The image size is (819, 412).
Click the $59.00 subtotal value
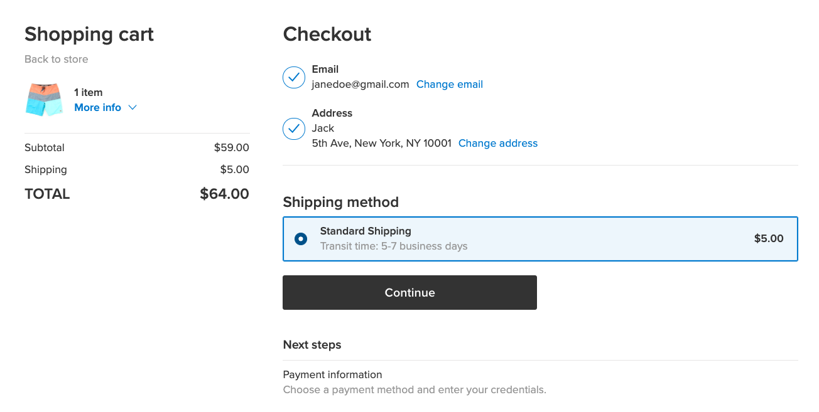231,148
